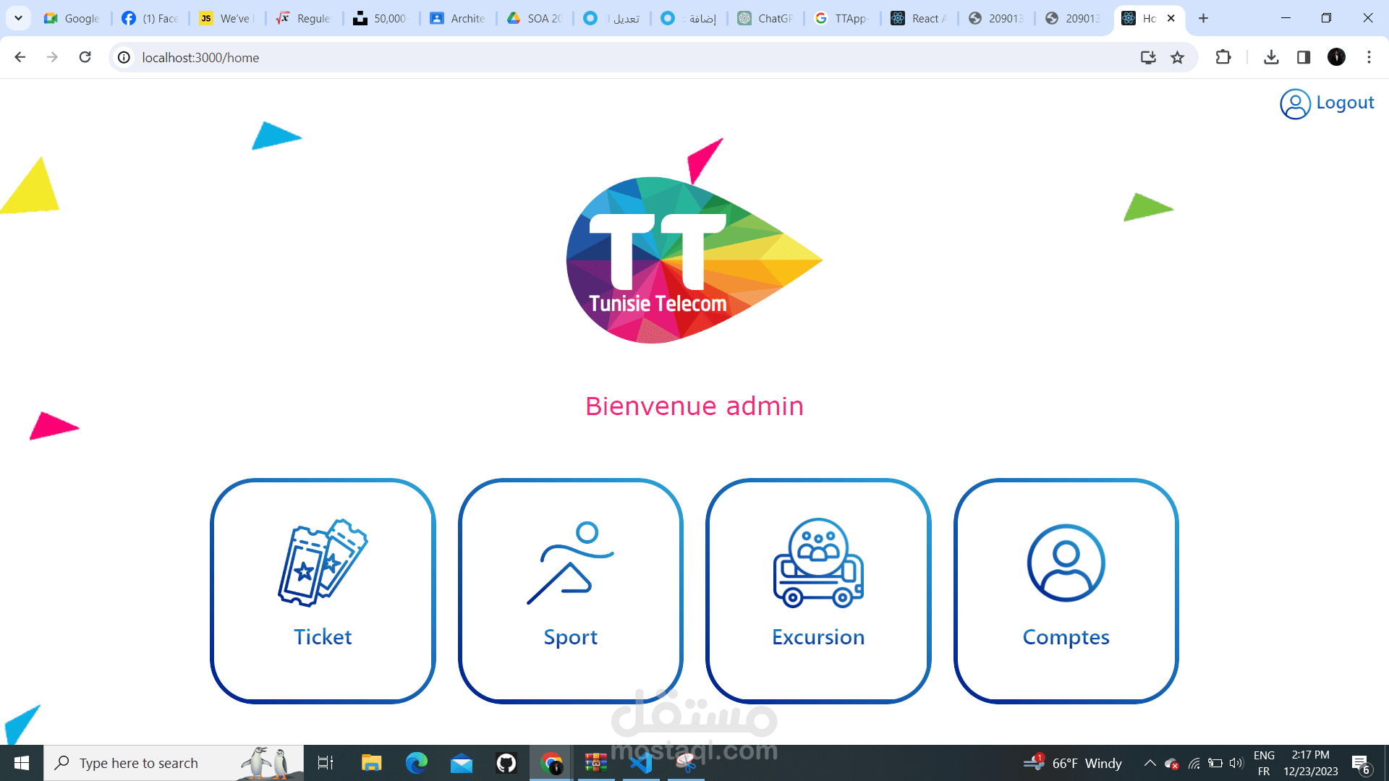Open the Downloads icon in Chrome toolbar

(1271, 57)
